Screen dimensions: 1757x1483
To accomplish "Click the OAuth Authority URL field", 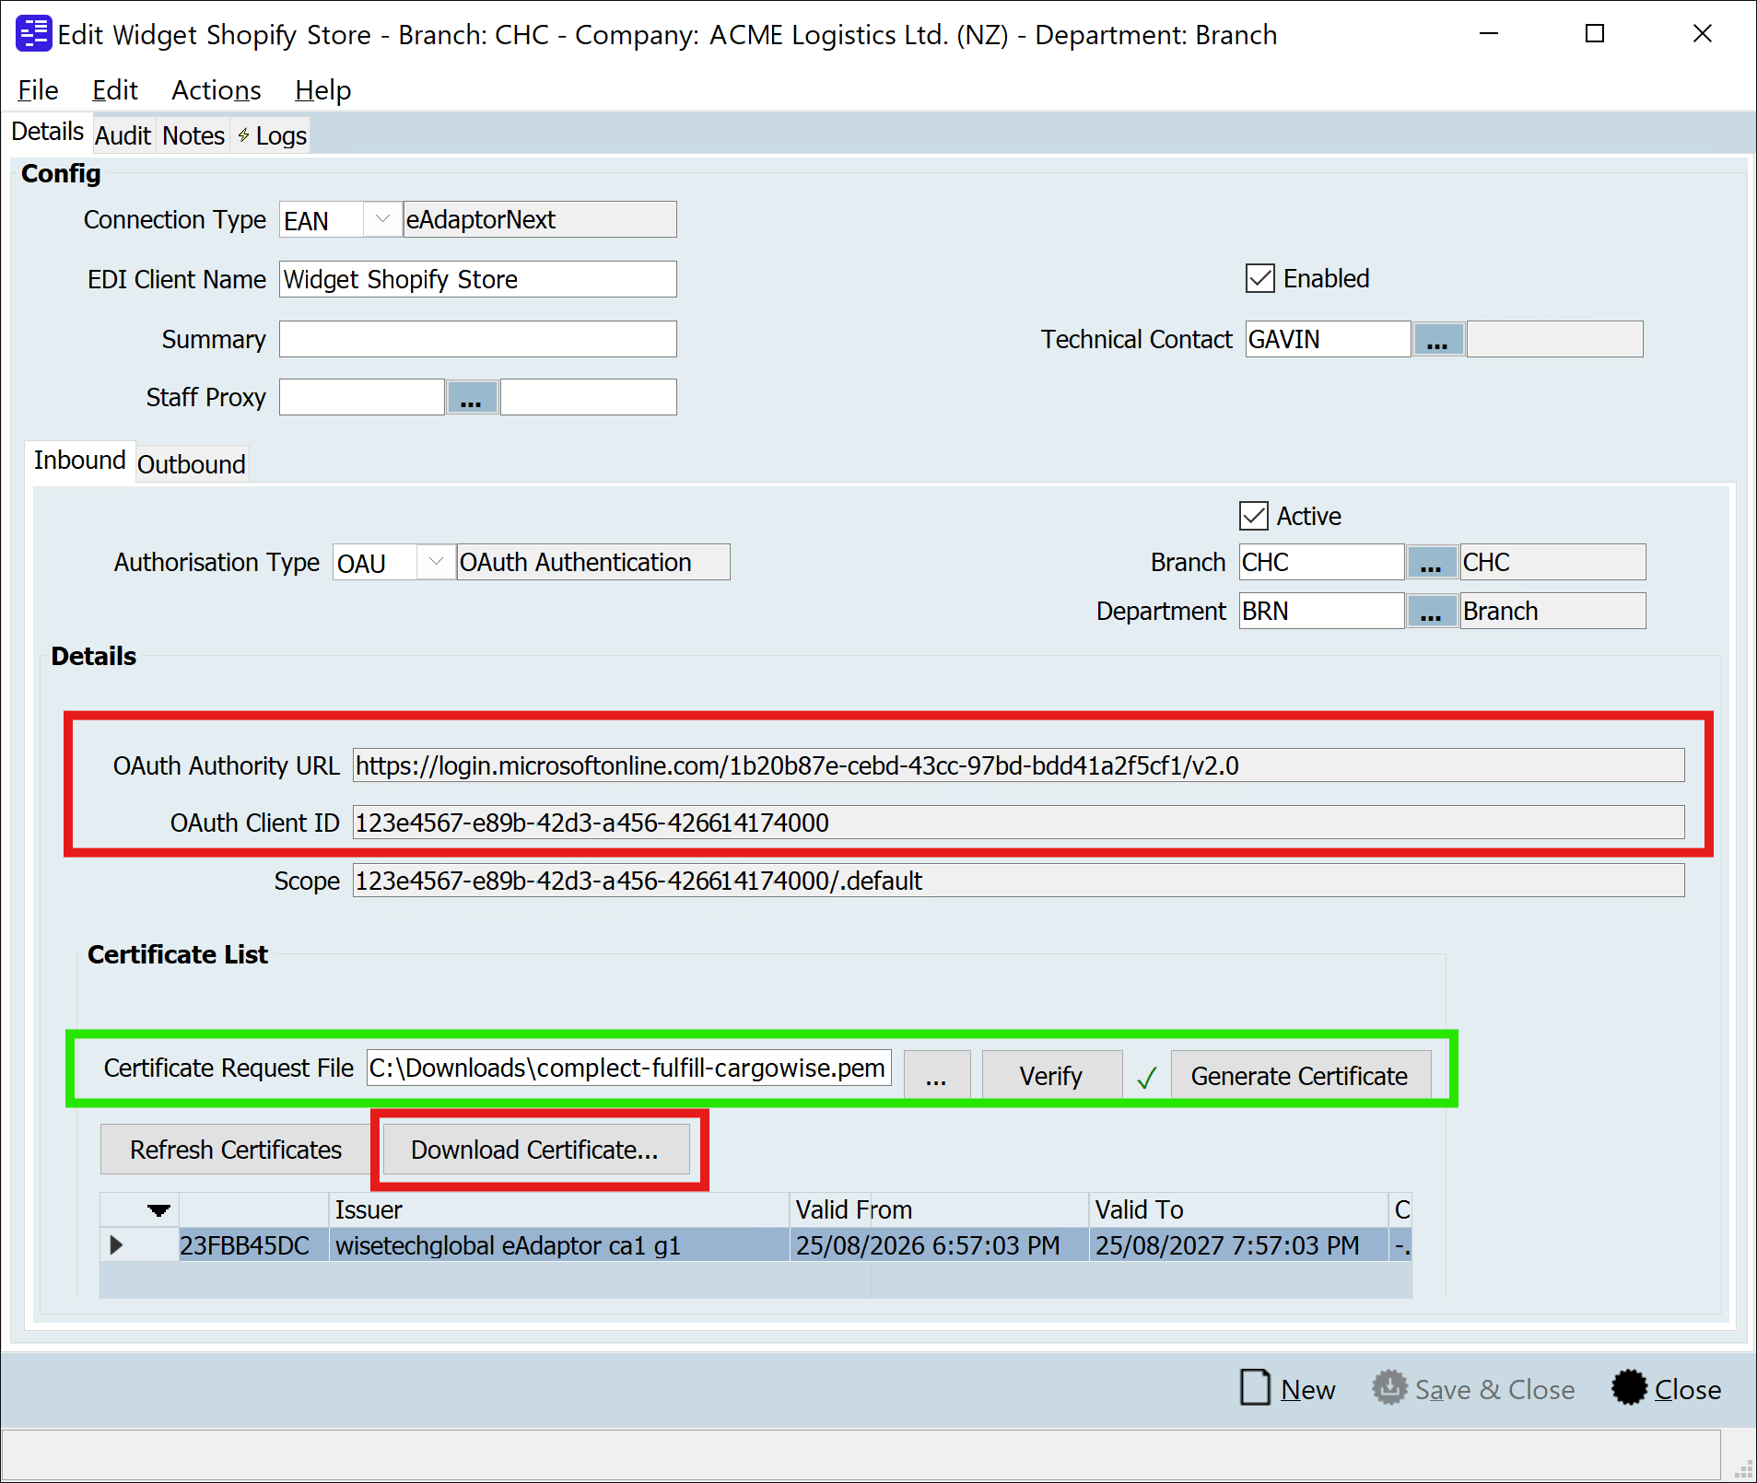I will (x=1018, y=765).
